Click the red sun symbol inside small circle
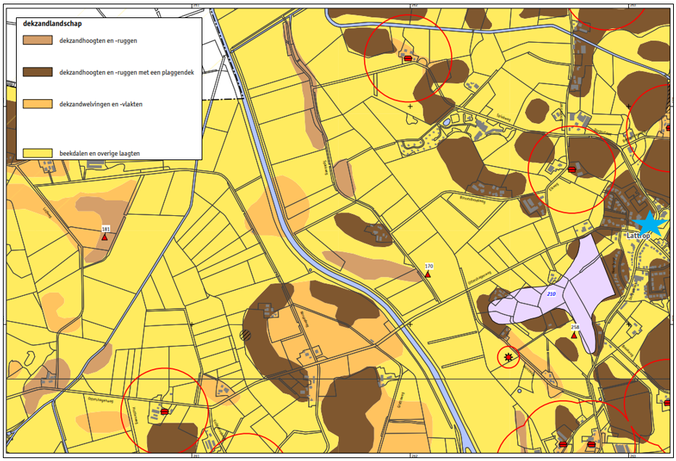This screenshot has width=676, height=461. (x=508, y=357)
